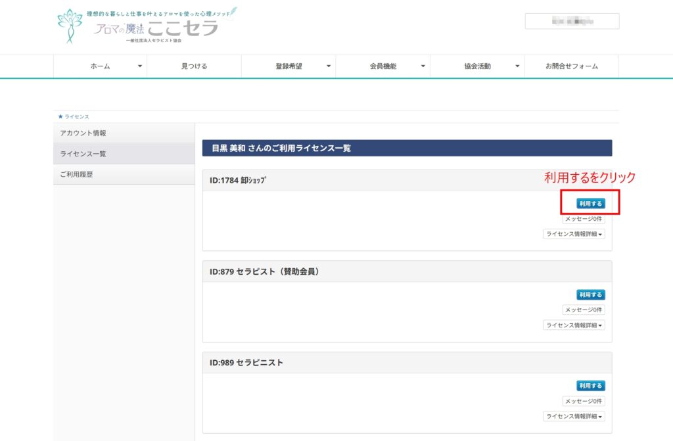Expand ライセンス情報詳細 for ID:1784
This screenshot has height=441, width=673.
[574, 234]
